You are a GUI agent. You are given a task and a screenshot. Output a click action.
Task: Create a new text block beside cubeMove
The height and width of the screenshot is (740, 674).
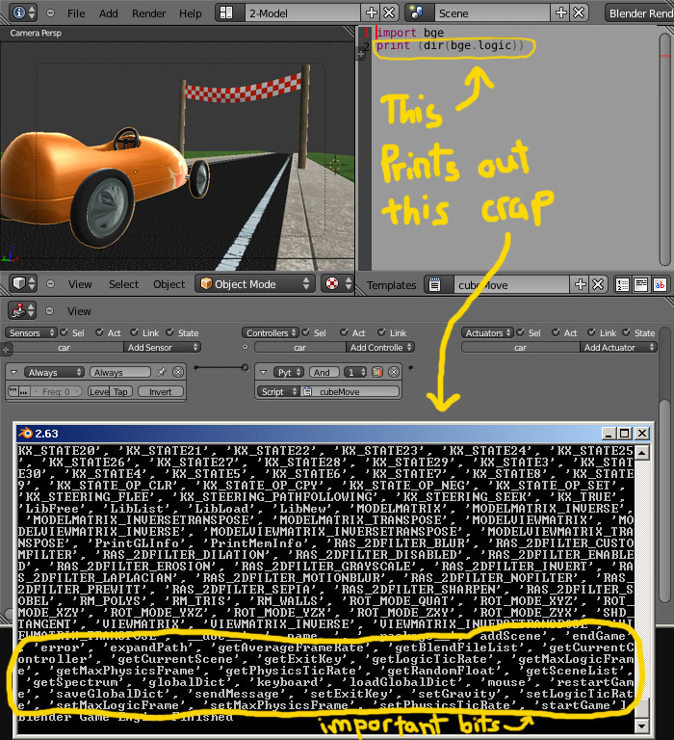(581, 284)
